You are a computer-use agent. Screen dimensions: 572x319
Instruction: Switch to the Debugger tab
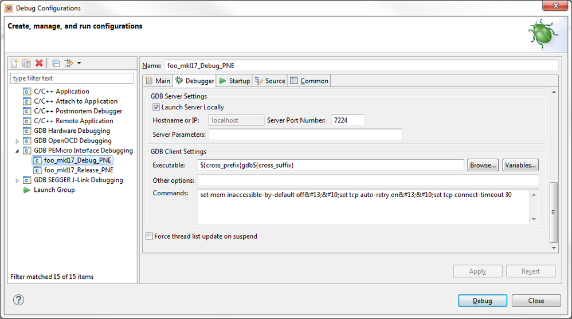tap(194, 81)
